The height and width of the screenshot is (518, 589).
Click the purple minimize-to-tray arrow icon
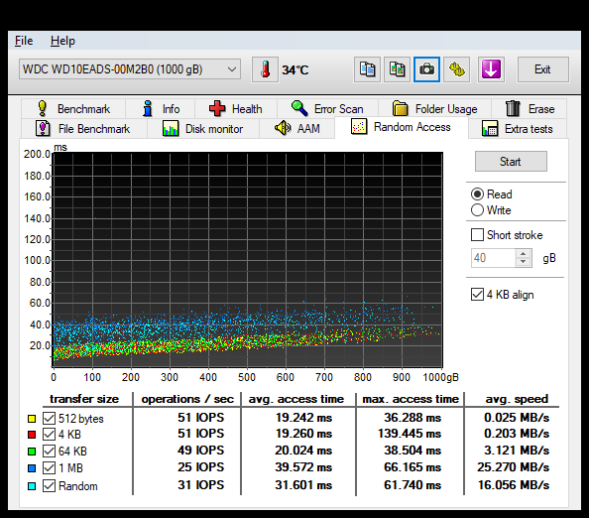[x=491, y=69]
